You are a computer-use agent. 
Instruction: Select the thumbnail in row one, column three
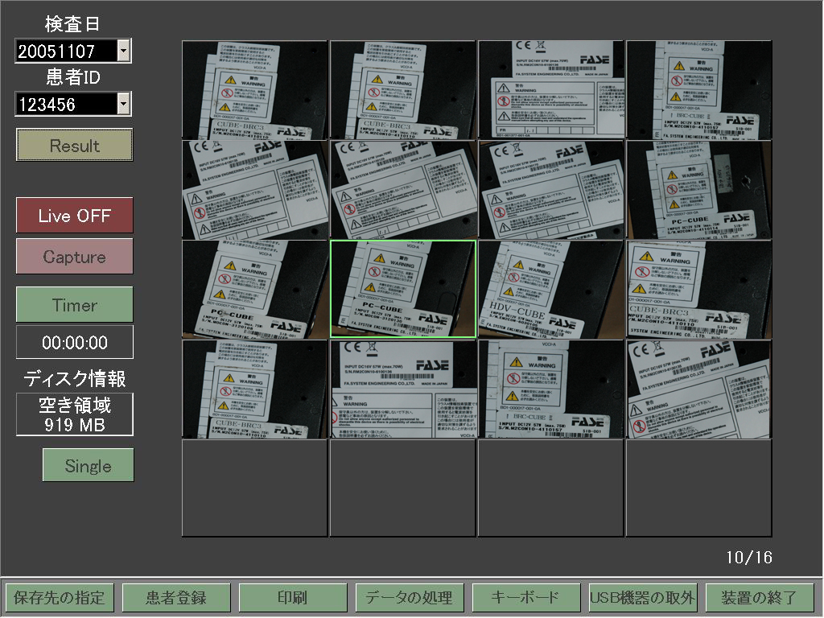point(551,90)
